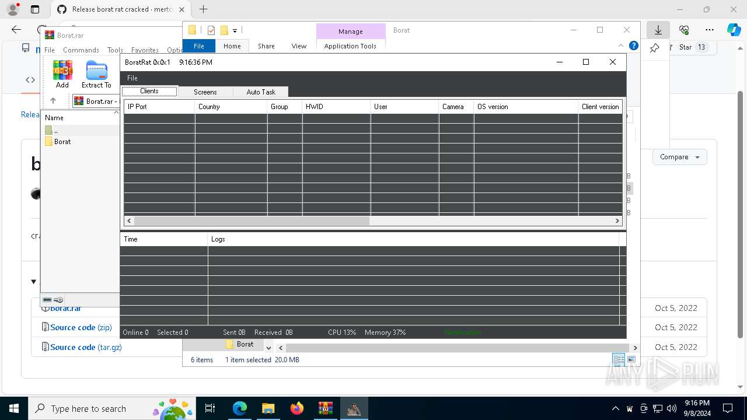Open Edge browser essentials heartbeat icon
747x420 pixels.
[x=684, y=30]
